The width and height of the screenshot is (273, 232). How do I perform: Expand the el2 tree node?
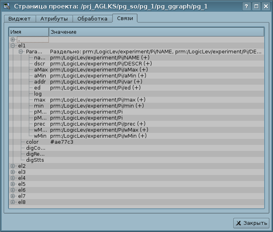13,166
